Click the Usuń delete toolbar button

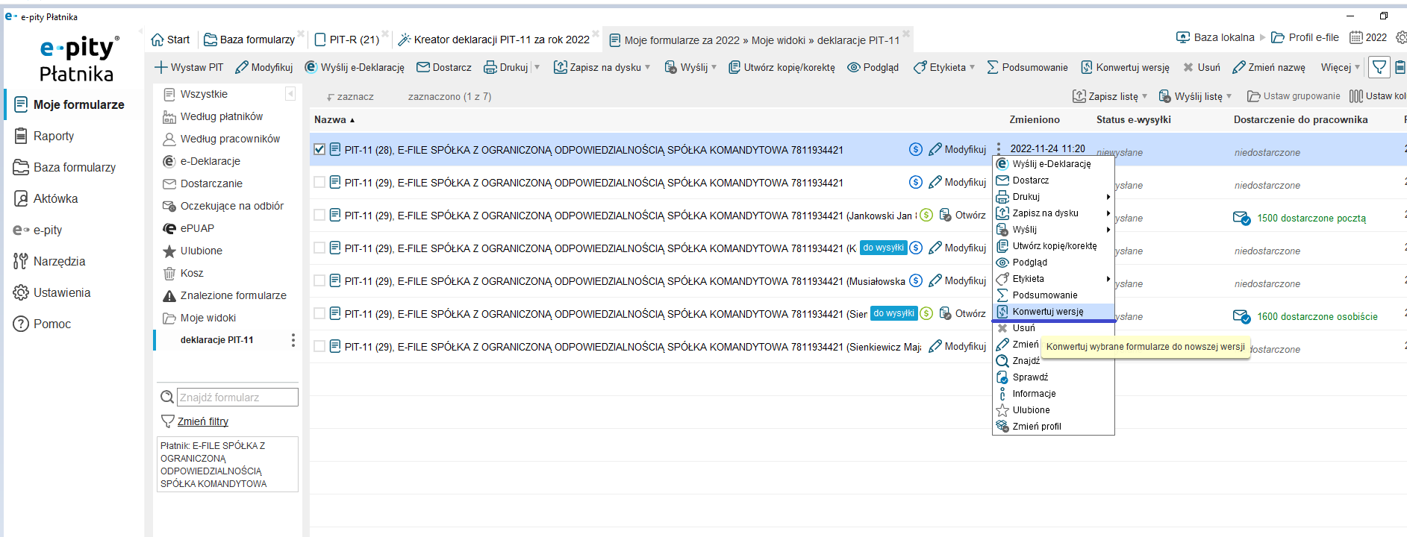pyautogui.click(x=1202, y=67)
